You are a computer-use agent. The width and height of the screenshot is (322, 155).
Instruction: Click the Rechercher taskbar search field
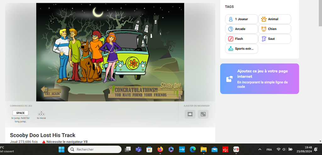pyautogui.click(x=95, y=149)
